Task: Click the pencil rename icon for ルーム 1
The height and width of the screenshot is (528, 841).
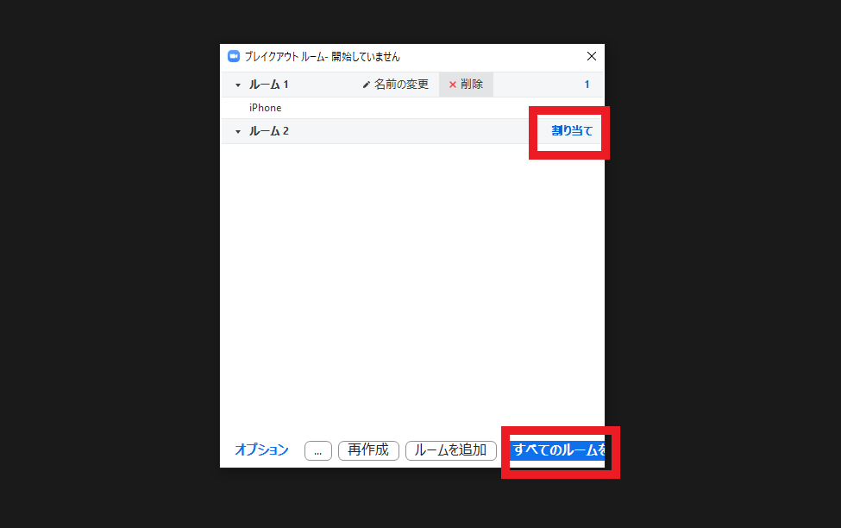Action: click(x=367, y=85)
